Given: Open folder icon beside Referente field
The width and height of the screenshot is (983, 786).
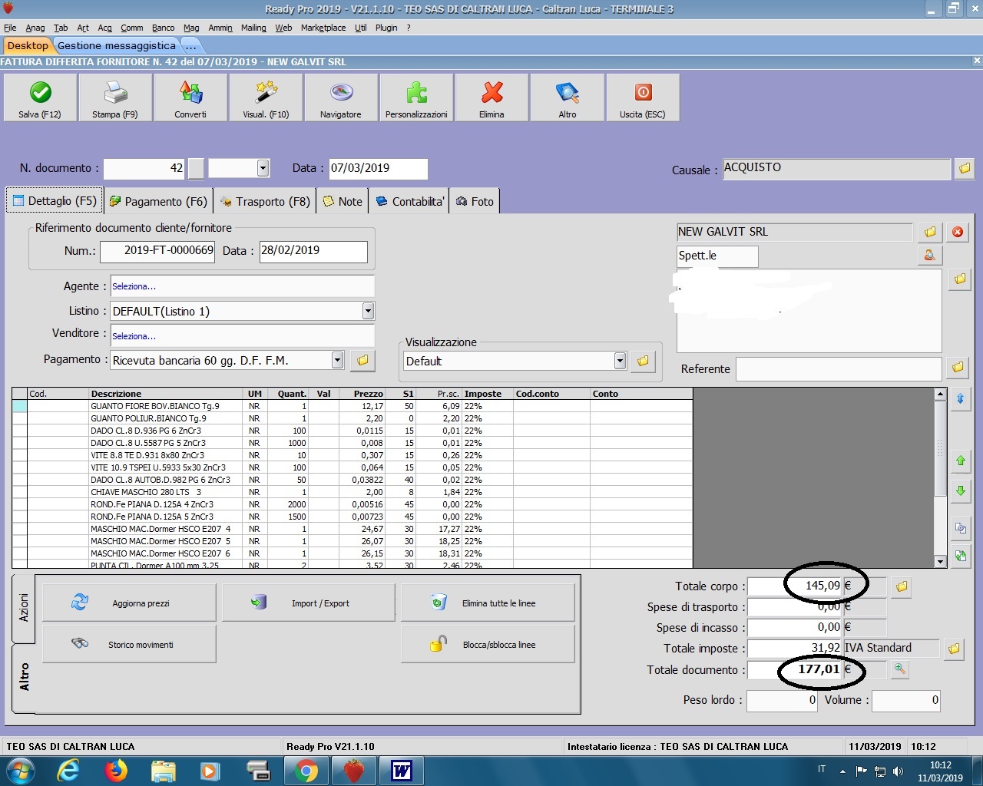Looking at the screenshot, I should [958, 368].
